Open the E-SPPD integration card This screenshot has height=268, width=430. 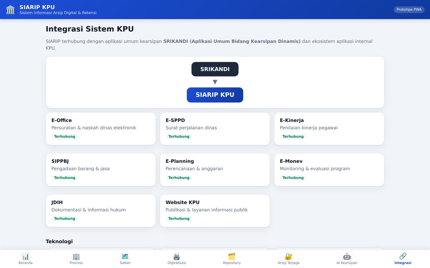(215, 129)
